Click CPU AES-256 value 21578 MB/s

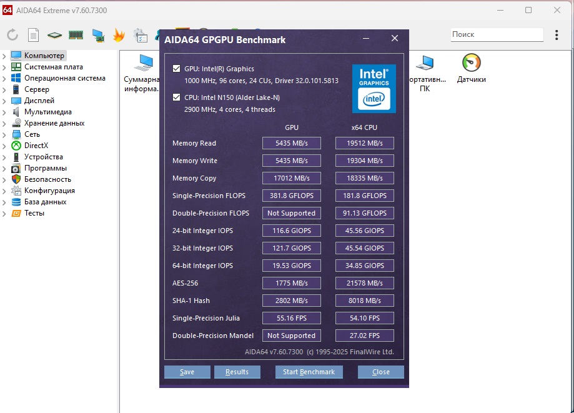click(x=365, y=283)
